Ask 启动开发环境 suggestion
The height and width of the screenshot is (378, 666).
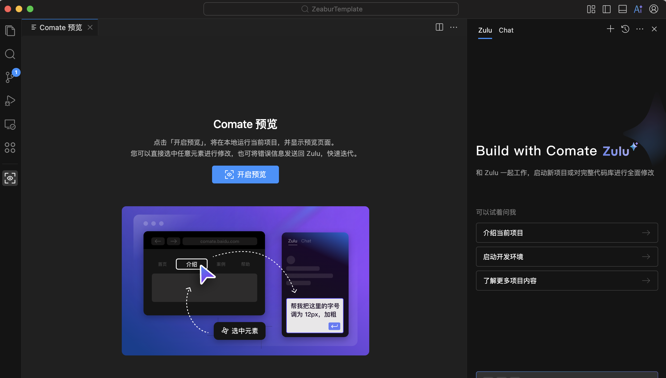click(x=567, y=257)
